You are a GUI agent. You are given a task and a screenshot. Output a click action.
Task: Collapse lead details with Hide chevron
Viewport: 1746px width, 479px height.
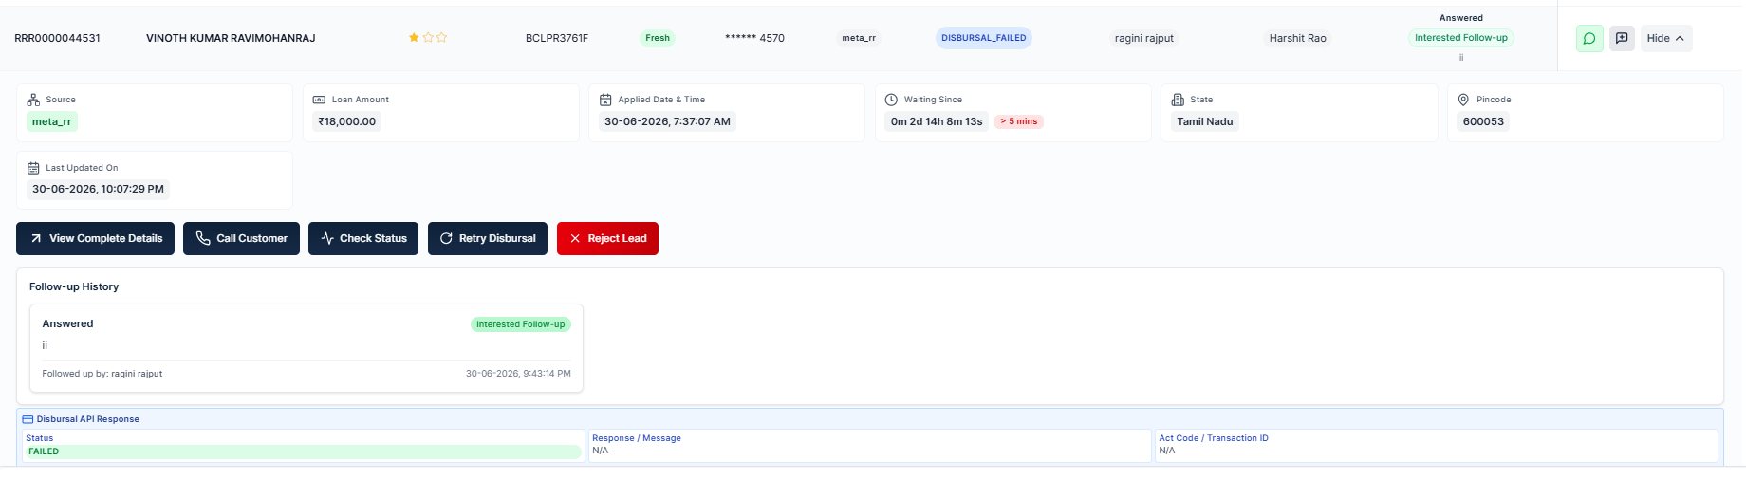coord(1666,38)
